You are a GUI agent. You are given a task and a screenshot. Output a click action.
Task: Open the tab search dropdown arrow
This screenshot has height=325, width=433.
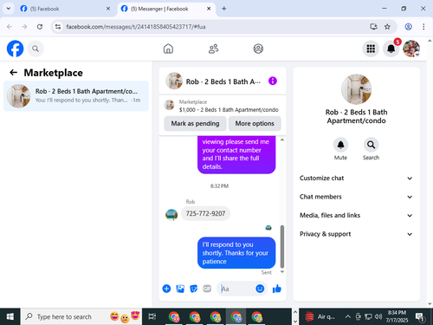click(9, 9)
